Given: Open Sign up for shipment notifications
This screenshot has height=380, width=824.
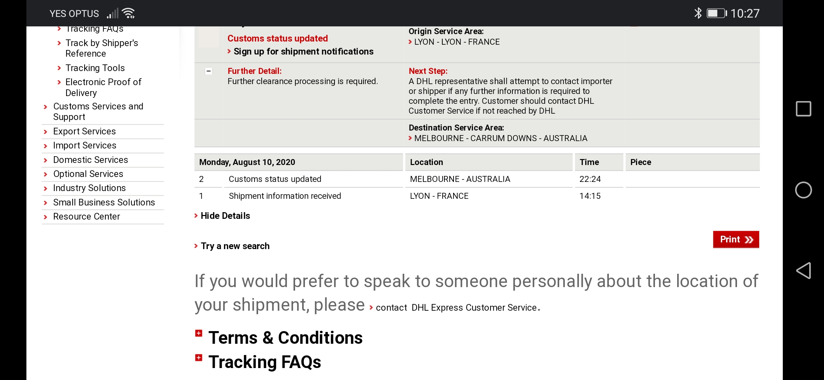Looking at the screenshot, I should (303, 51).
